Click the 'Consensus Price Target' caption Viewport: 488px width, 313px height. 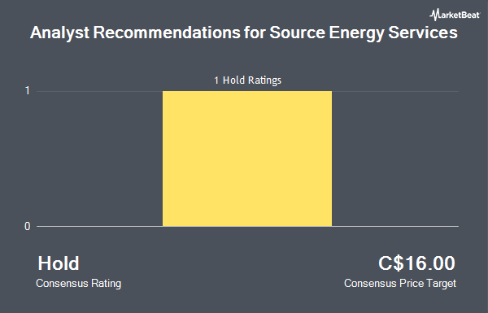pyautogui.click(x=400, y=284)
